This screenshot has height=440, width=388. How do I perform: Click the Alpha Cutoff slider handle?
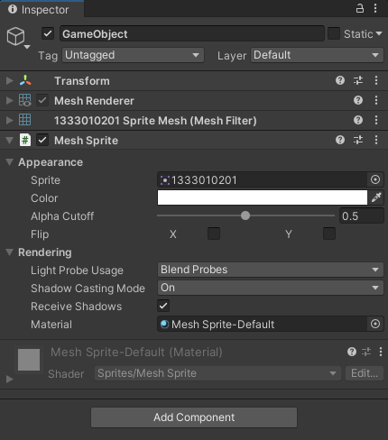(x=245, y=215)
